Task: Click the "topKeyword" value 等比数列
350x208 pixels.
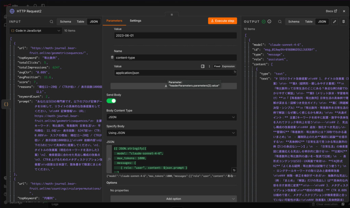Action: coord(51,58)
